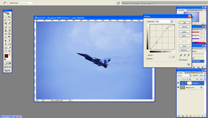
Task: Open the Histogram tab
Action: [x=195, y=10]
